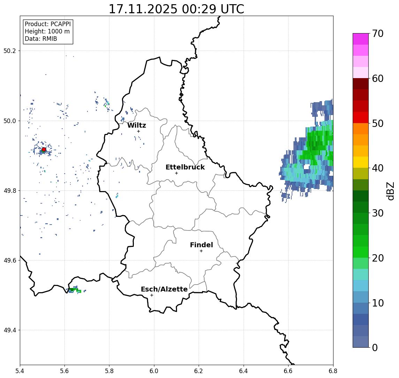Click the small green echo near southwest border
The image size is (399, 378).
[75, 290]
